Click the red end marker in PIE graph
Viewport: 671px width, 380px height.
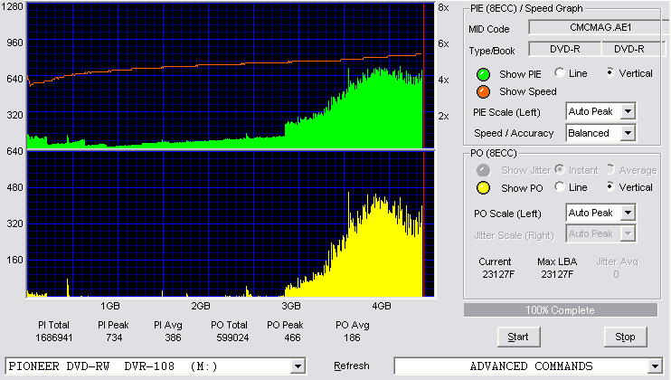423,76
